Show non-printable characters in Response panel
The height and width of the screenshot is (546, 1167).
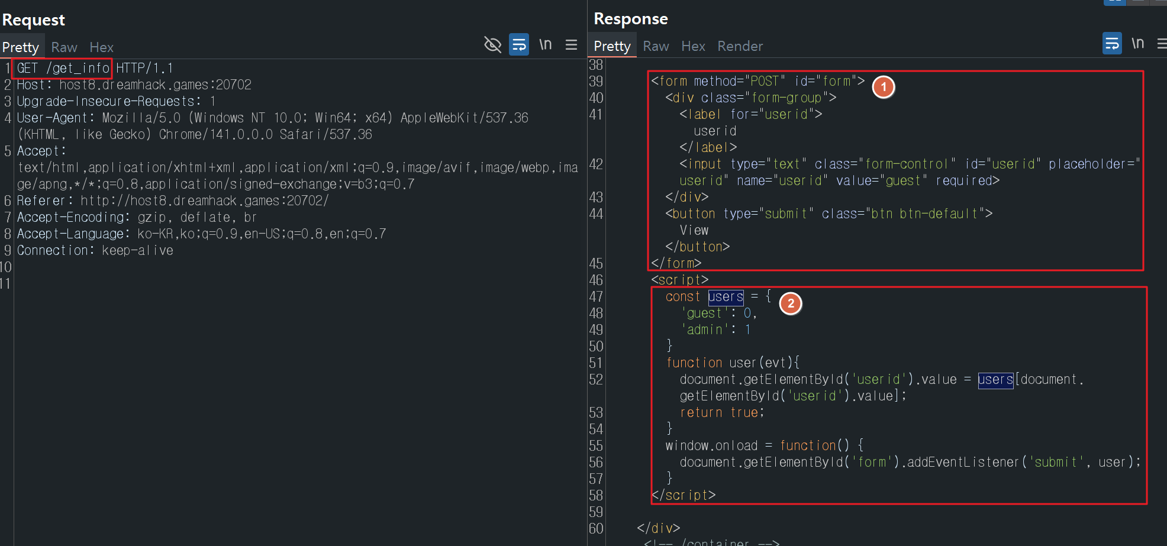click(x=1137, y=44)
